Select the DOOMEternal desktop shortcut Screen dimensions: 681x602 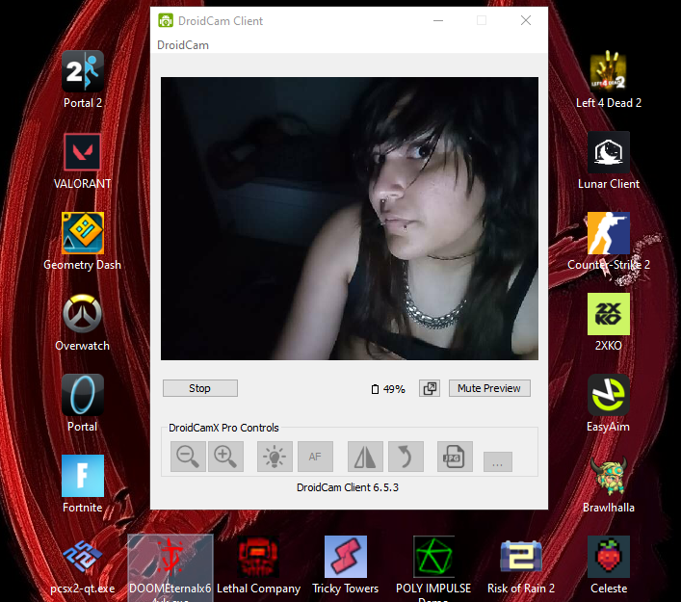170,568
